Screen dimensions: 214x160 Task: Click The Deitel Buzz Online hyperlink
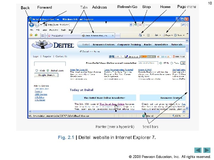pos(112,104)
